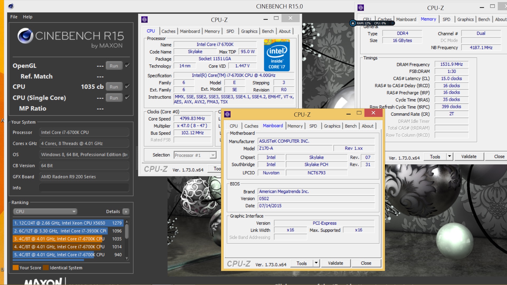The height and width of the screenshot is (285, 507).
Task: Open the Processor #1 selection dropdown
Action: pyautogui.click(x=195, y=155)
